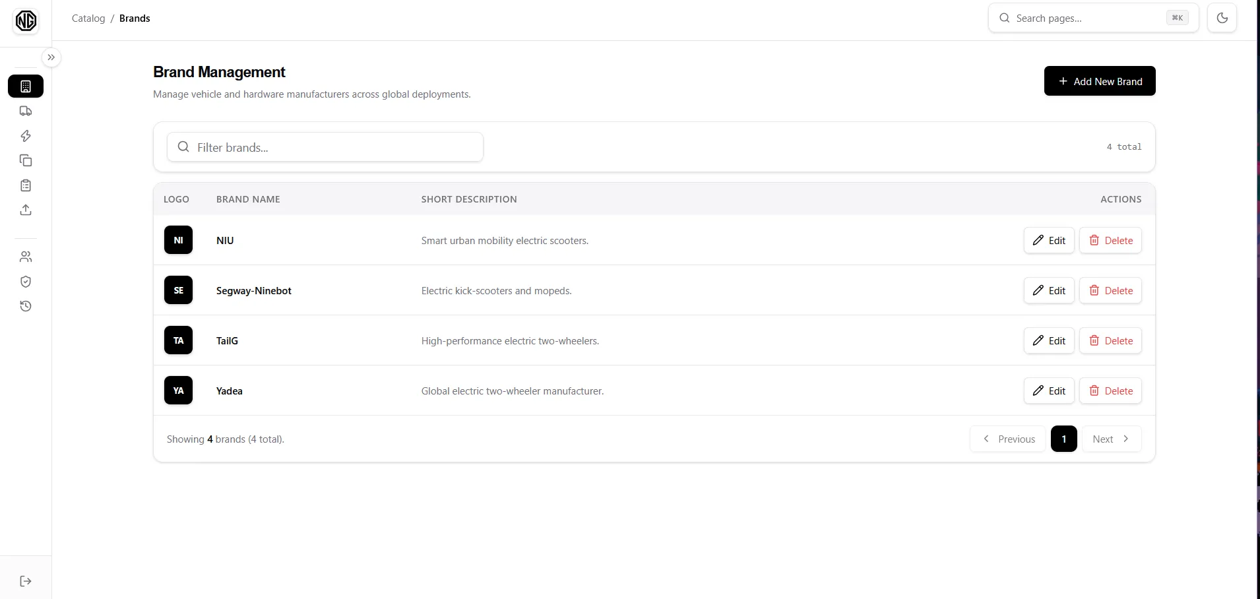Open the building (Brands) sidebar icon
The image size is (1260, 599).
26,86
